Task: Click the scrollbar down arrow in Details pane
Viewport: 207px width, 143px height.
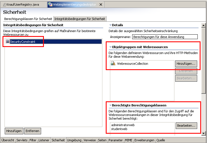Action: coord(203,133)
